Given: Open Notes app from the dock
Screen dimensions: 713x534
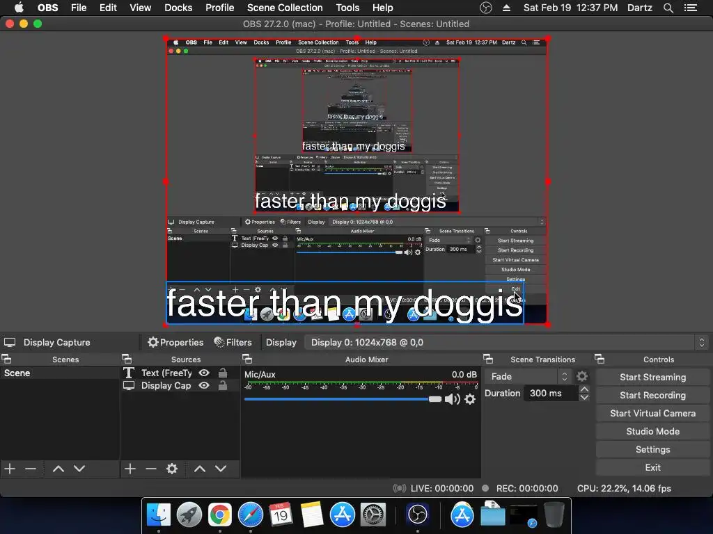Looking at the screenshot, I should click(x=312, y=515).
